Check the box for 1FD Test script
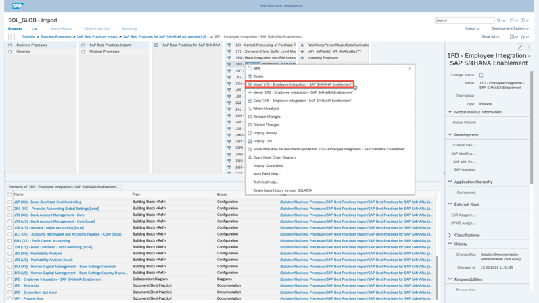Image resolution: width=539 pixels, height=303 pixels. coord(10,286)
